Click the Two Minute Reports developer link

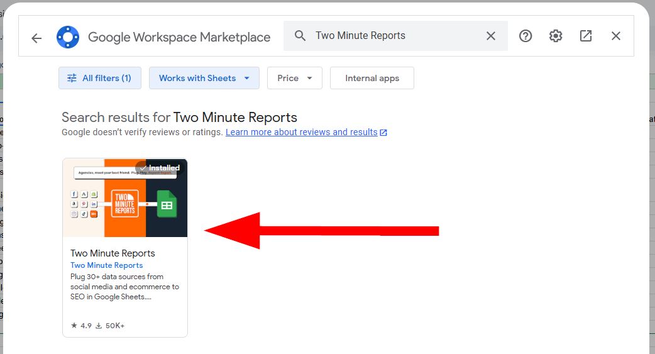pyautogui.click(x=106, y=265)
